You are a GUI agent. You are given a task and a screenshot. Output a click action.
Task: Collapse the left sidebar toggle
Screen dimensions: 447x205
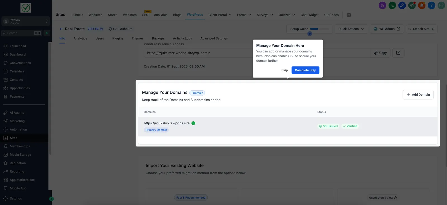pyautogui.click(x=51, y=199)
